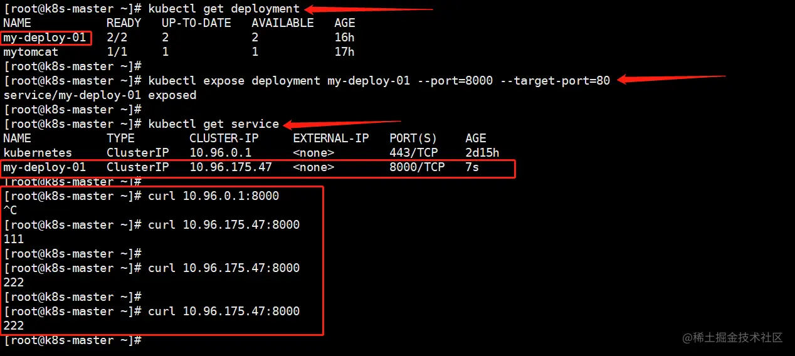Click the TYPE column header
The image size is (795, 356).
click(x=120, y=139)
